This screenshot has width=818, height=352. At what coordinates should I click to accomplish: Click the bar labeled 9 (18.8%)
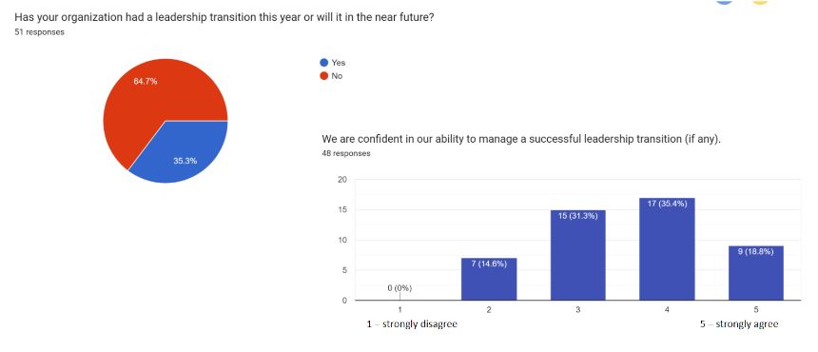coord(756,273)
